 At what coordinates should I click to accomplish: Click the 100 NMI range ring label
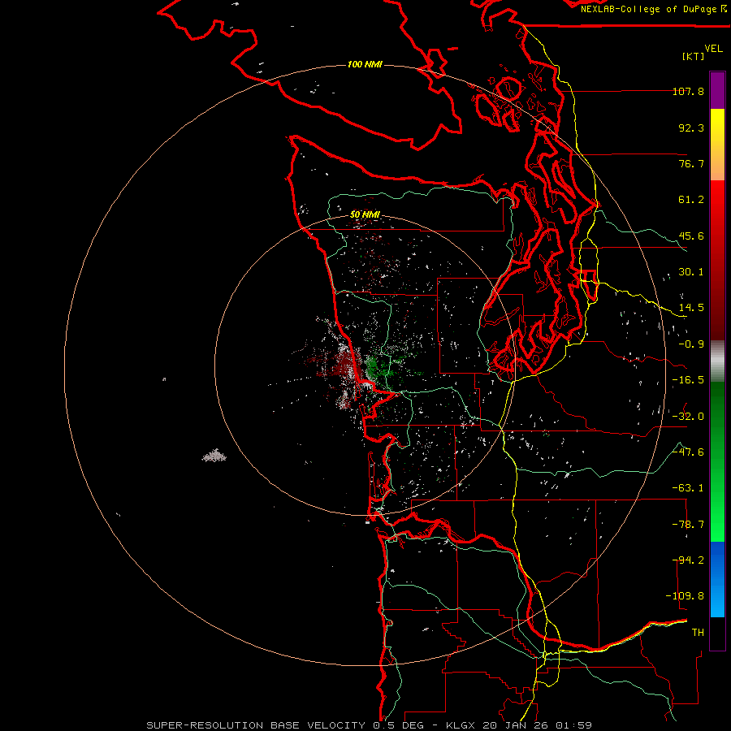tap(365, 64)
